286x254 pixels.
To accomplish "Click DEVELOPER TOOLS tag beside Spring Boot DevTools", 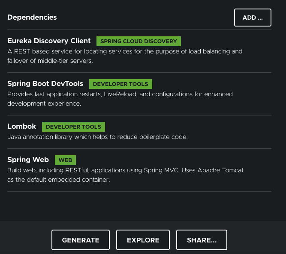I will 120,84.
